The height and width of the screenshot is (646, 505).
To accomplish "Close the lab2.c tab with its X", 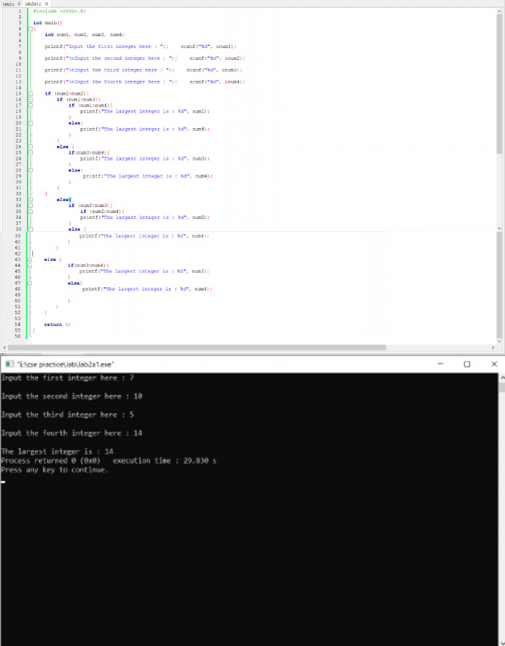I will tap(20, 4).
